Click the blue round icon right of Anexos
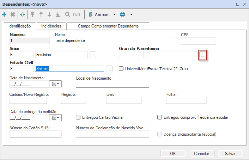 coord(123,15)
